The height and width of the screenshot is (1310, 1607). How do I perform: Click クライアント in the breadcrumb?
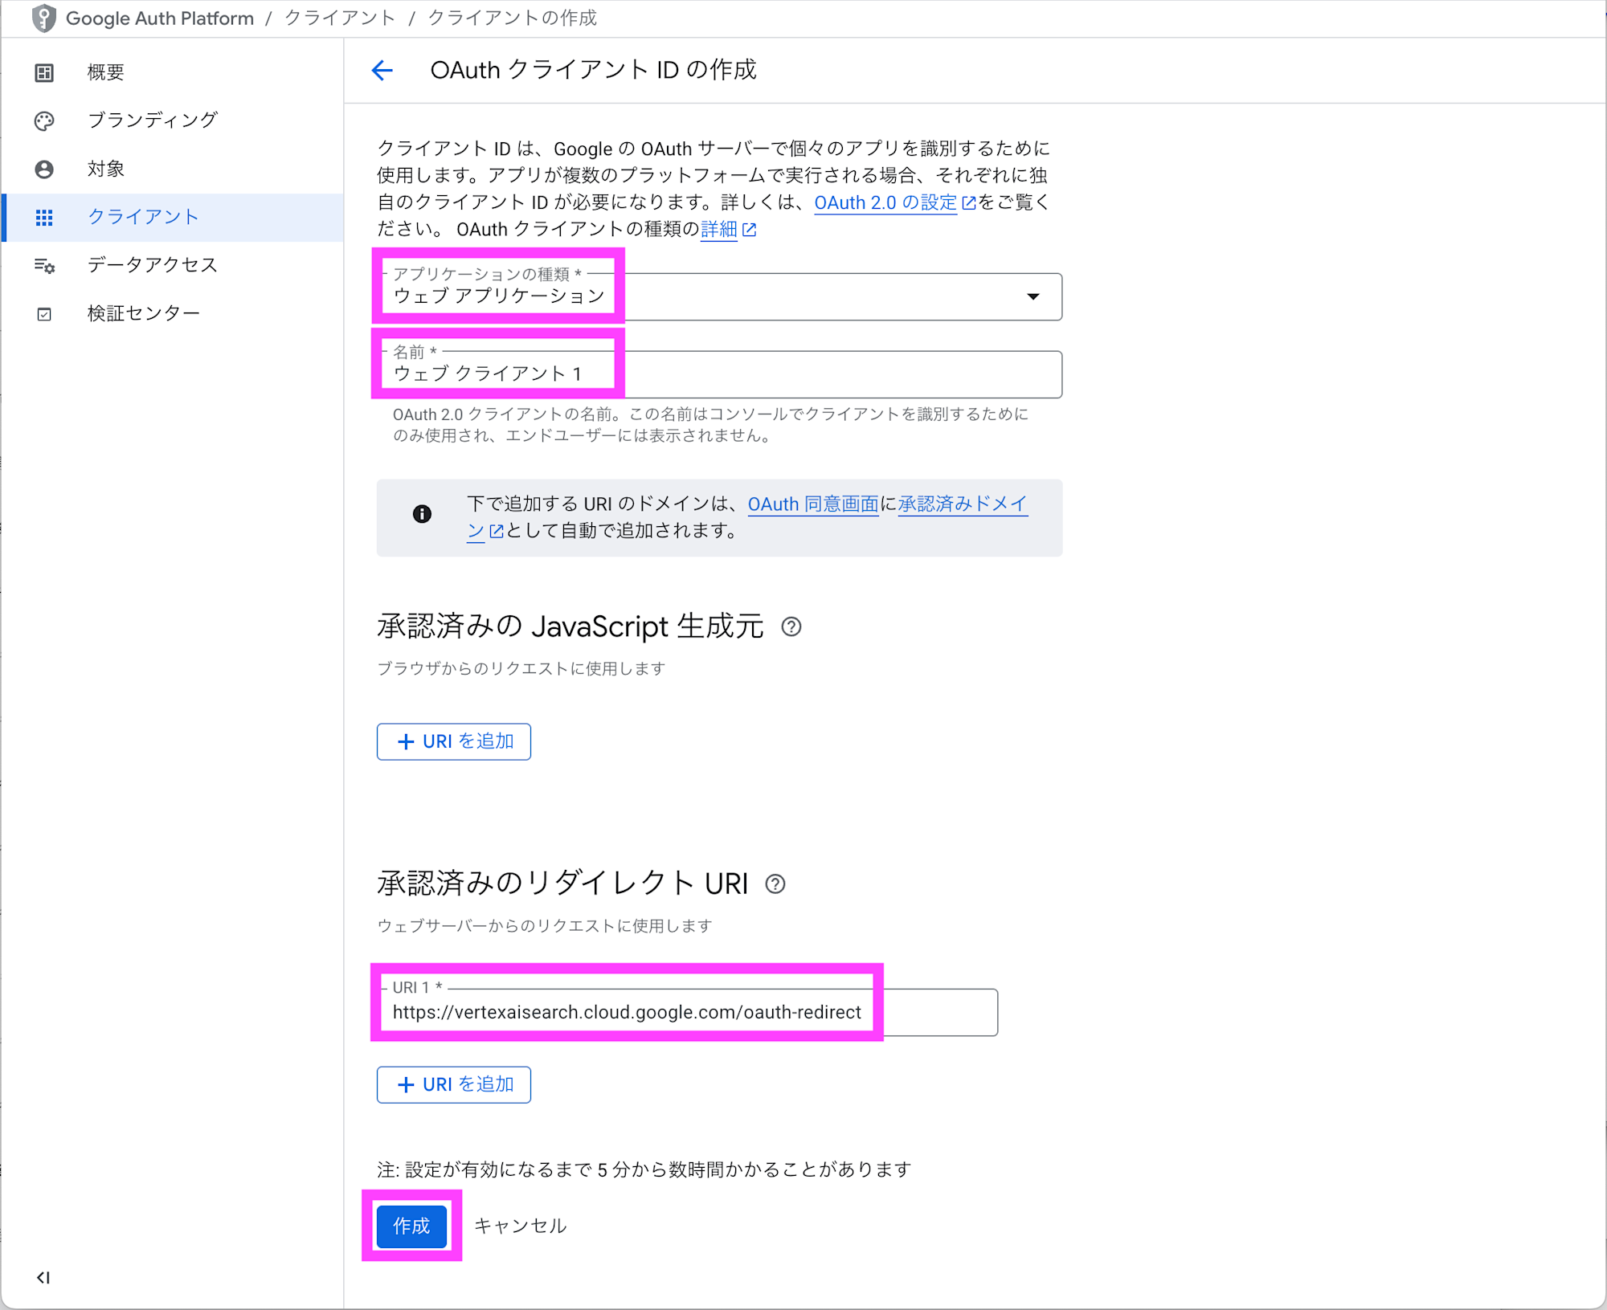tap(340, 18)
